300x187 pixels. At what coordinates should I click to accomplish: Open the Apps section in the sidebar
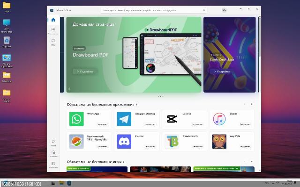tap(53, 32)
